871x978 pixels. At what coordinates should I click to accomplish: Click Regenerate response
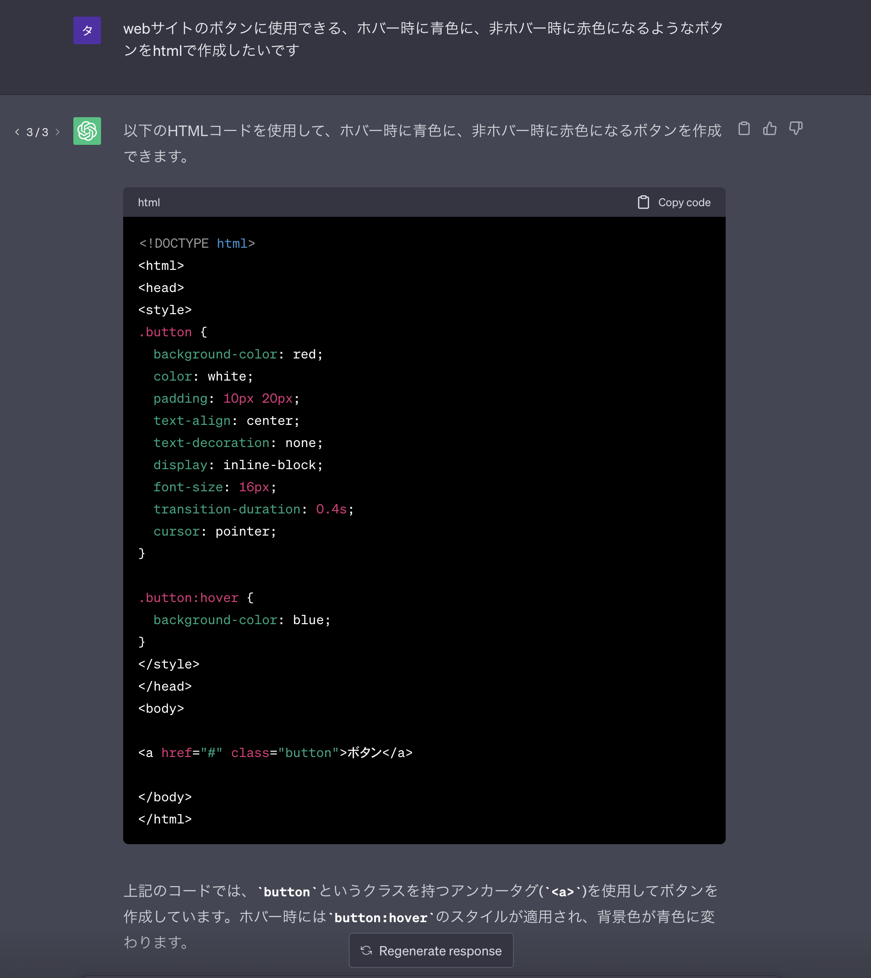click(431, 950)
